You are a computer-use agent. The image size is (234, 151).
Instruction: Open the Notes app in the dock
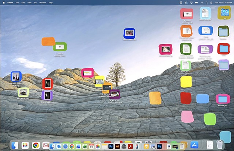pyautogui.click(x=104, y=147)
